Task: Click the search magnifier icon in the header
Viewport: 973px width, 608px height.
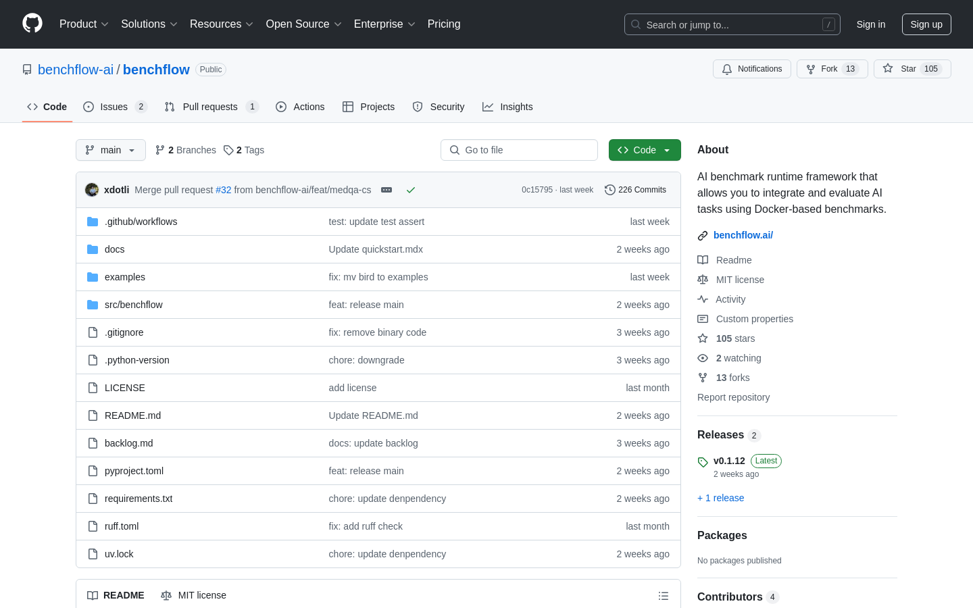Action: pyautogui.click(x=636, y=24)
